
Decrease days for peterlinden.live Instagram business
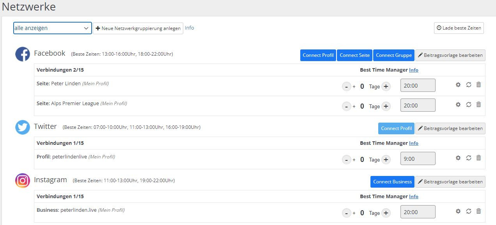tap(346, 213)
